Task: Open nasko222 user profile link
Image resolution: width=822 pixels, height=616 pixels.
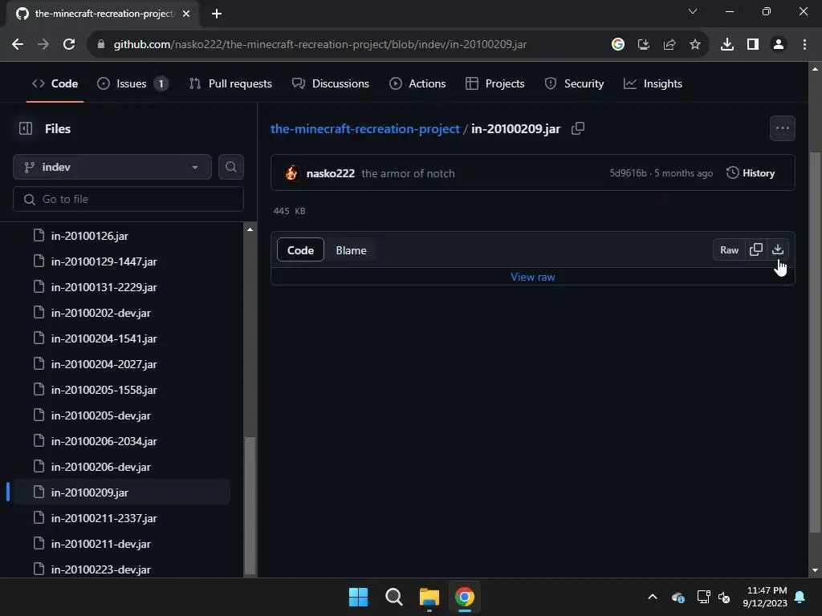Action: pos(330,173)
